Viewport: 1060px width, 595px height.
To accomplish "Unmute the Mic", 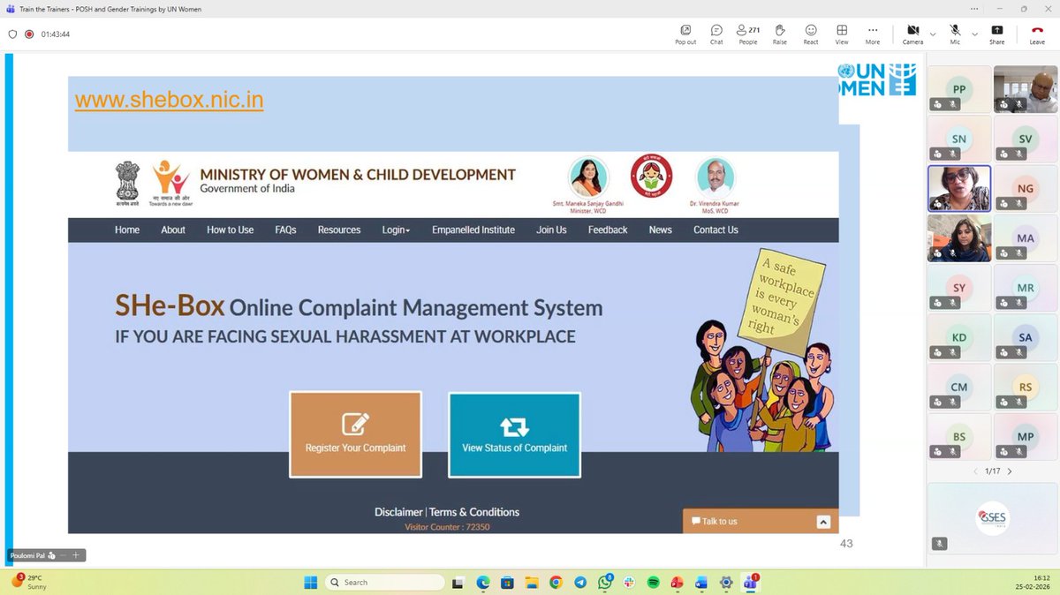I will (x=955, y=34).
